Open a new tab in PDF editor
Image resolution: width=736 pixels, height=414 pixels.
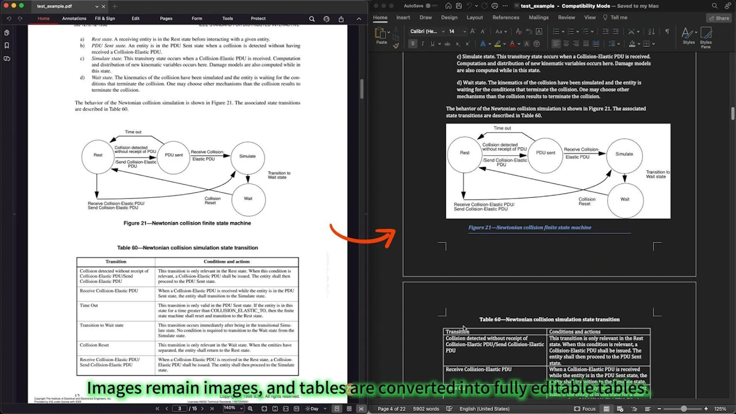(x=115, y=6)
